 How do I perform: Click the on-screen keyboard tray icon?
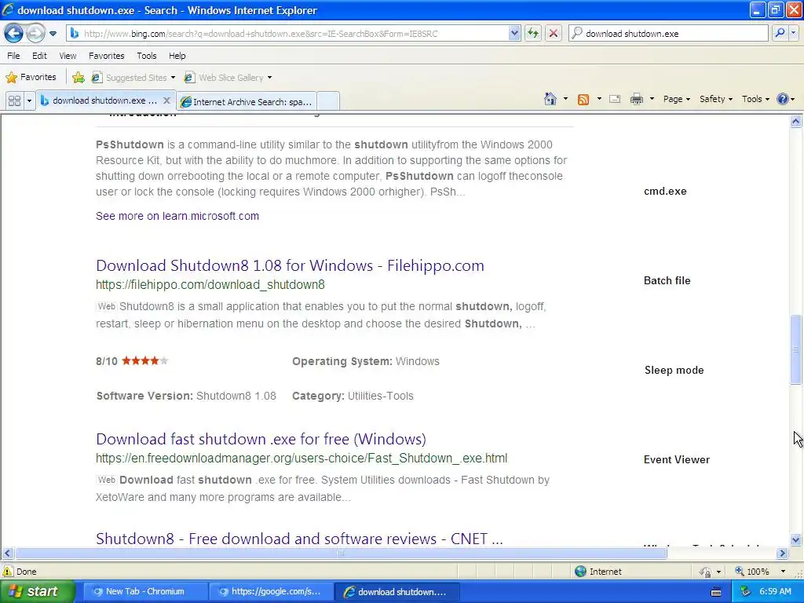coord(716,592)
